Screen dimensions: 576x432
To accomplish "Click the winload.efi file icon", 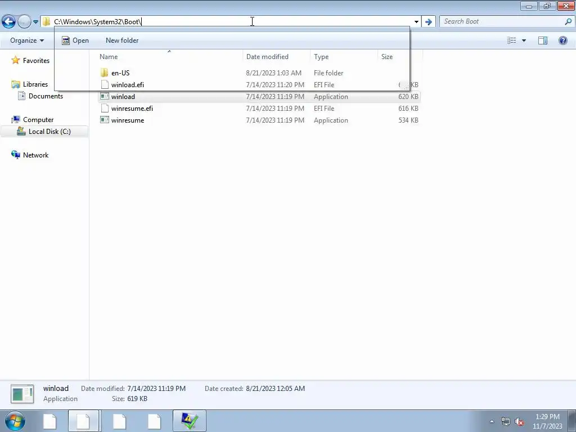I will click(x=105, y=85).
